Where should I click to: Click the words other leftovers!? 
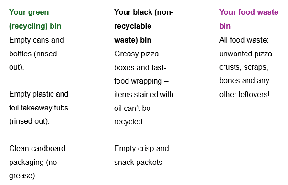pos(244,94)
